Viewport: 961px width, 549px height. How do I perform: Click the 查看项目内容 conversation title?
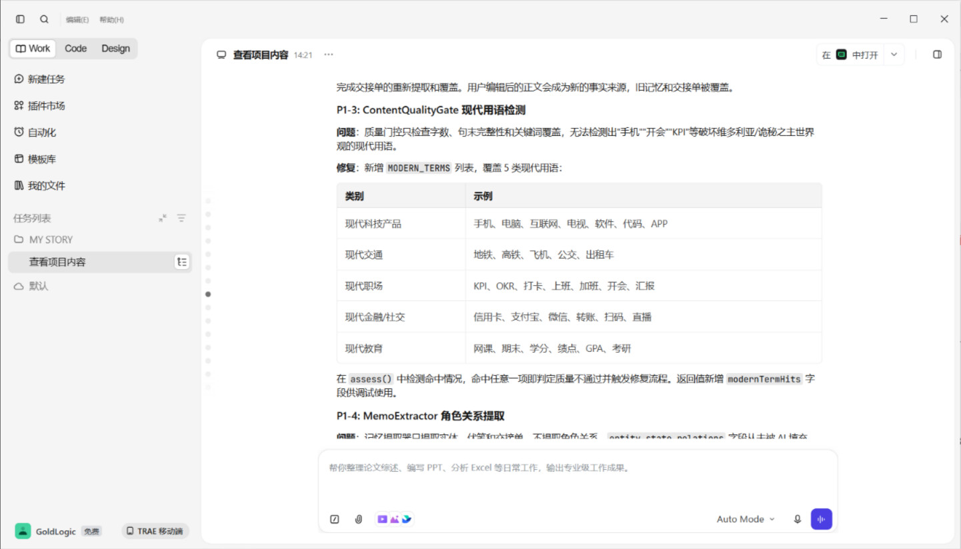point(261,55)
